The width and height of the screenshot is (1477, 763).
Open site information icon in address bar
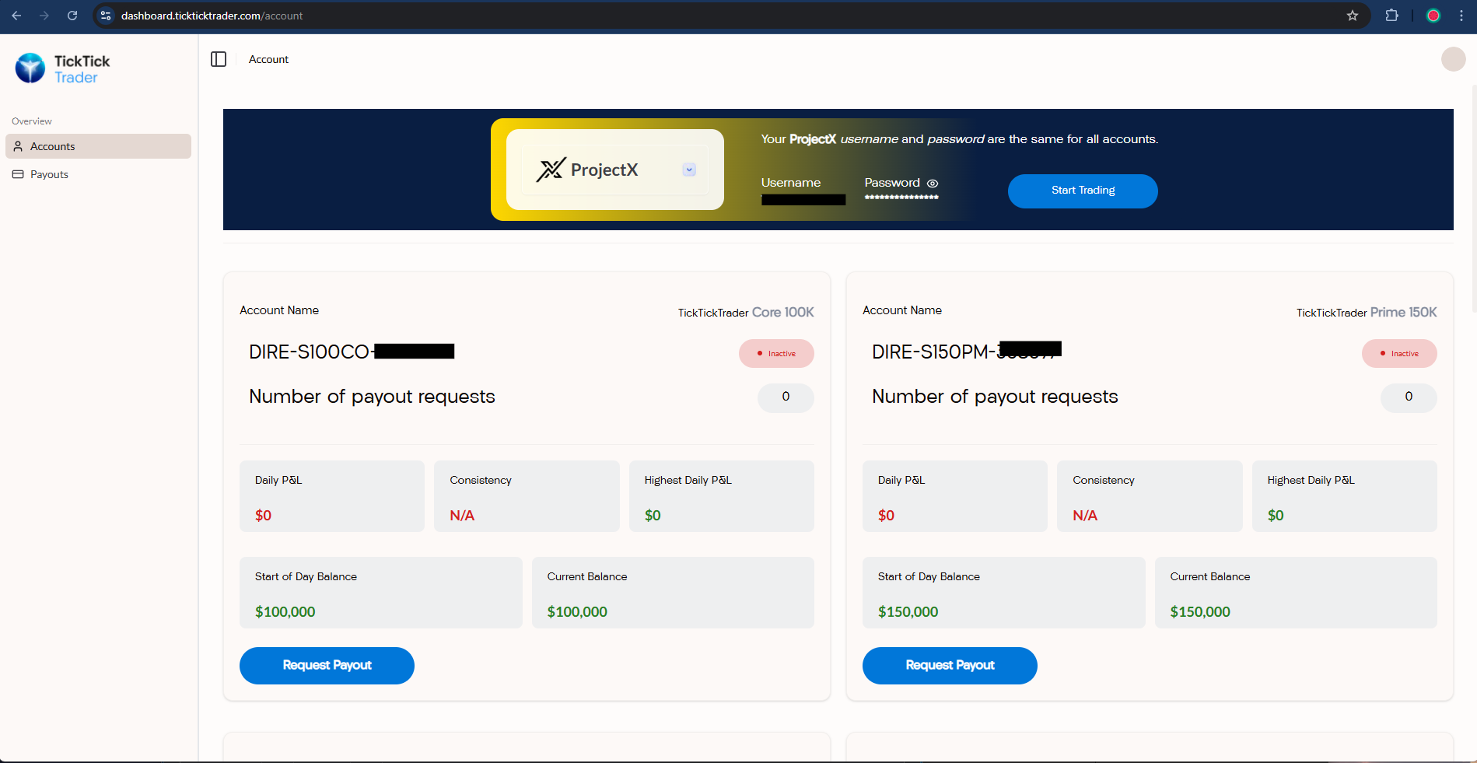tap(106, 16)
